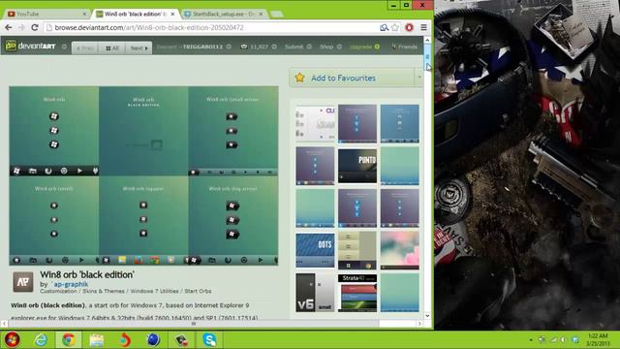
Task: Click the vertical scrollbar thumb
Action: click(x=427, y=57)
